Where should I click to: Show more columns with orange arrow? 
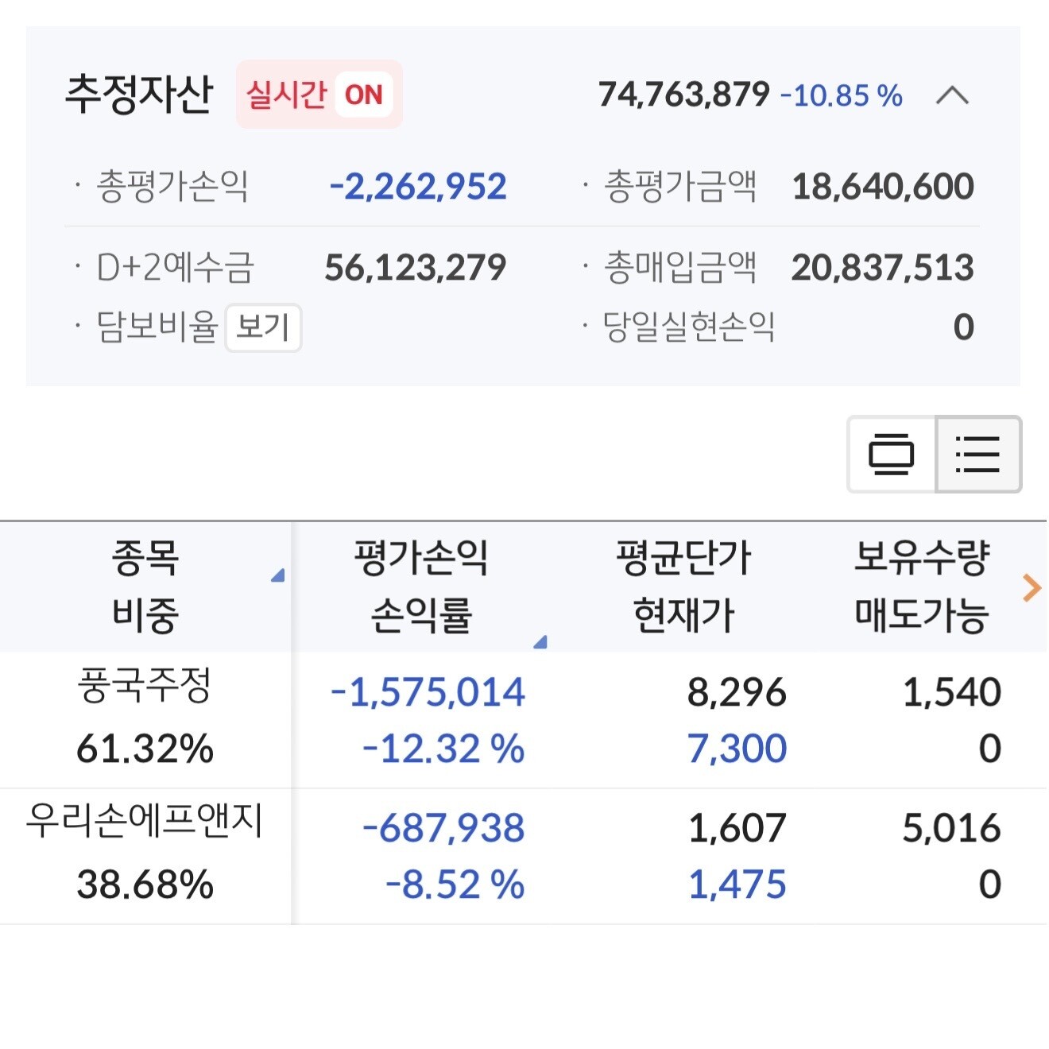tap(1032, 588)
